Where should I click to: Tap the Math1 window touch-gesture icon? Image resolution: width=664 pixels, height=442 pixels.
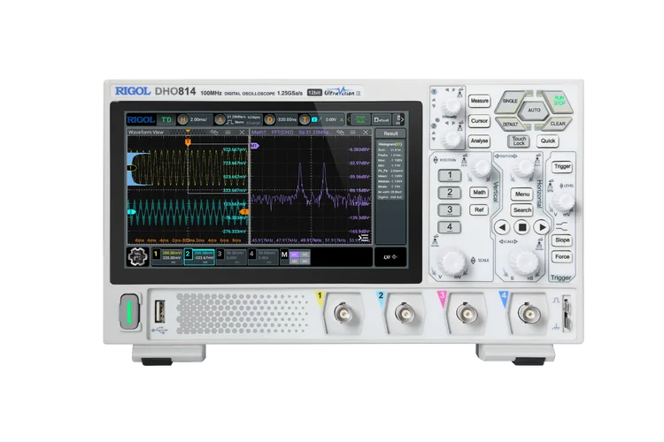pyautogui.click(x=340, y=133)
